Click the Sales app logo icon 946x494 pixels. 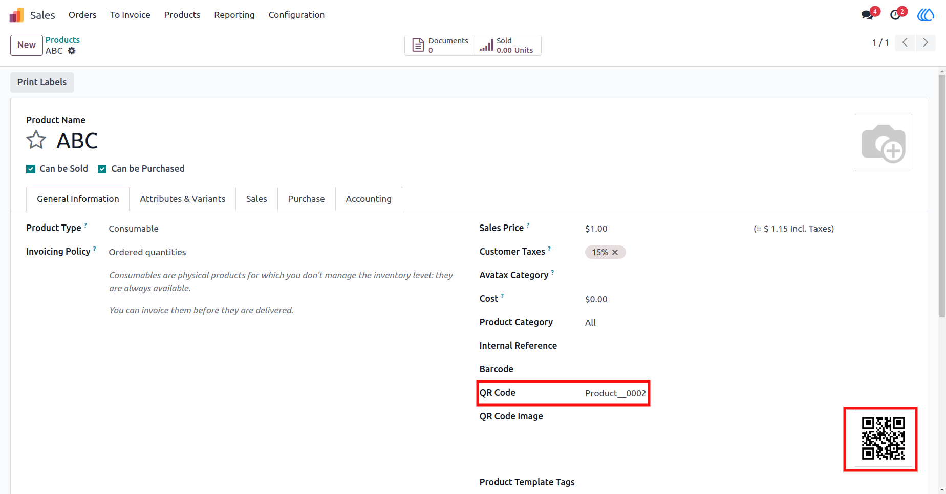point(16,15)
